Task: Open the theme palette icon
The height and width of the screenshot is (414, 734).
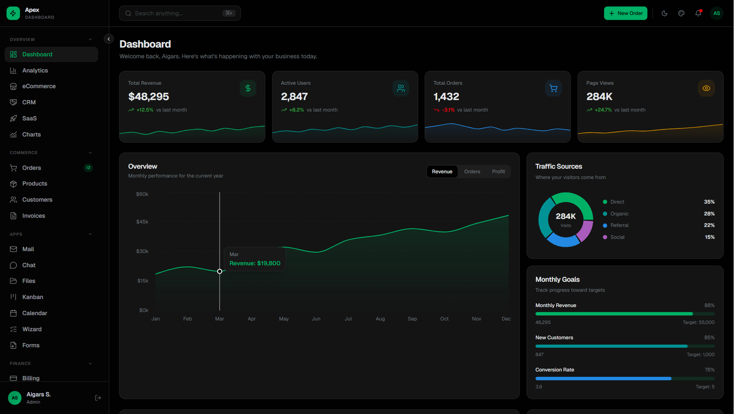Action: [681, 13]
